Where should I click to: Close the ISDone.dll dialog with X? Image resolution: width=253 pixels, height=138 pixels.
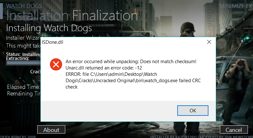[209, 42]
